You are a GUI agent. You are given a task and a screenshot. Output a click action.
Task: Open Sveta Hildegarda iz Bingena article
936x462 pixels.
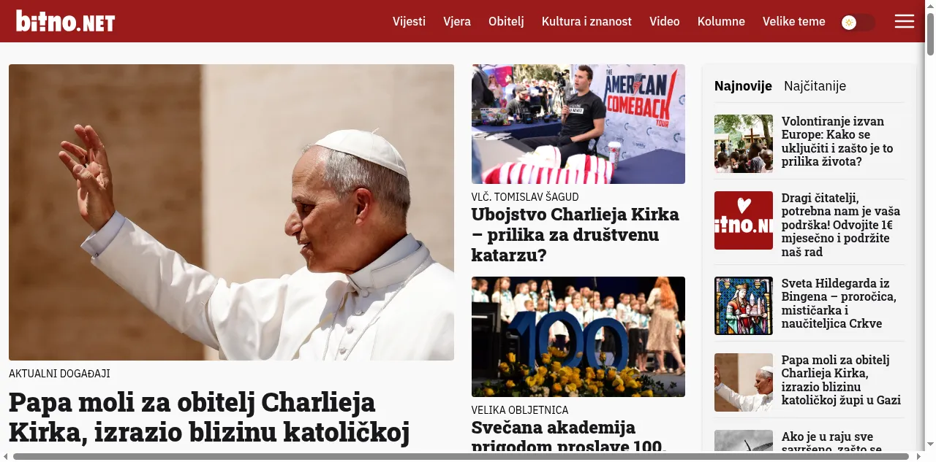[839, 304]
